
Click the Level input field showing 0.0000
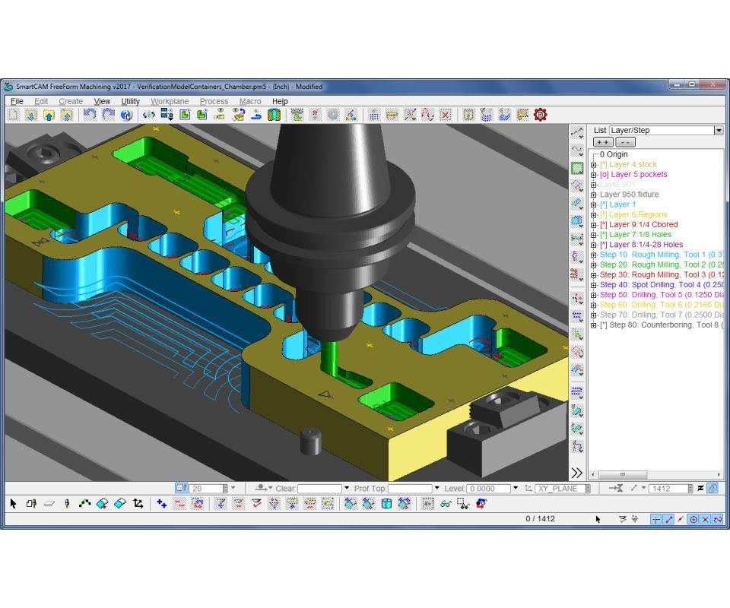coord(488,488)
